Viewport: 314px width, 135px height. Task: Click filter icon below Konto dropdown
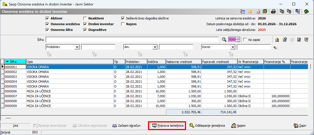[x=231, y=53]
